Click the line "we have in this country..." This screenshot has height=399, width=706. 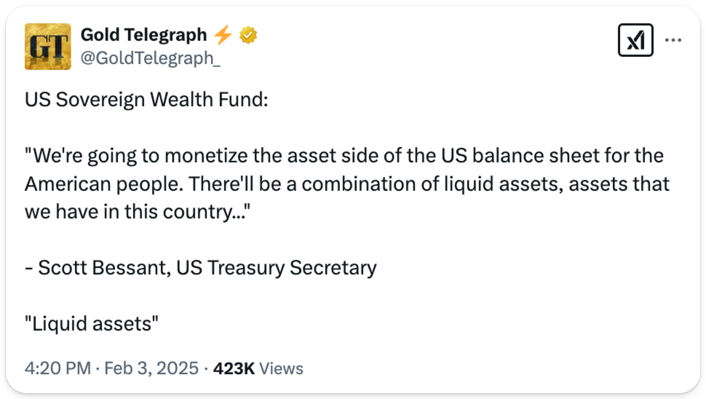pyautogui.click(x=138, y=212)
